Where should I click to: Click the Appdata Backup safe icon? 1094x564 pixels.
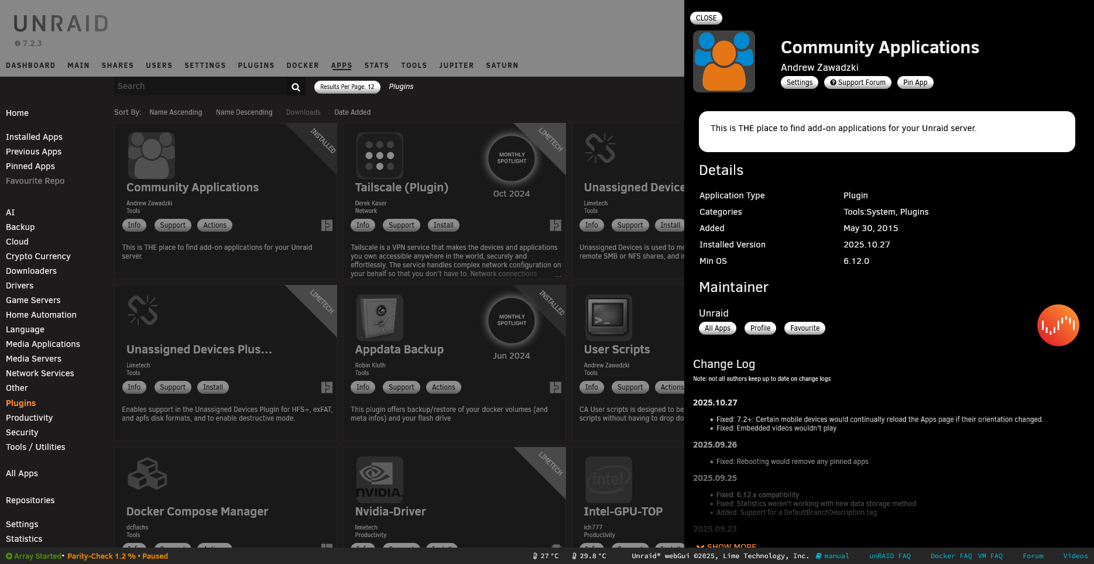click(379, 318)
